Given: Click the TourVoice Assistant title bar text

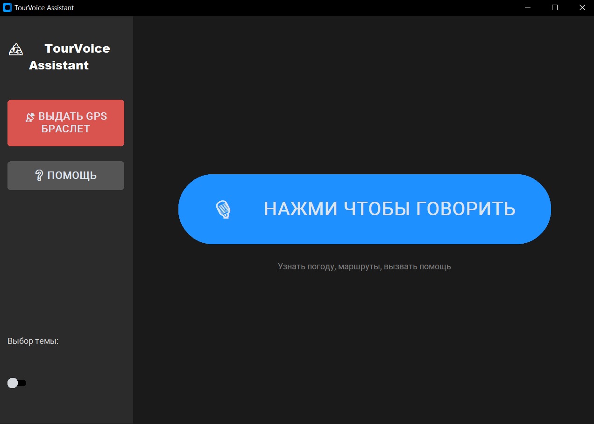Looking at the screenshot, I should (x=44, y=7).
